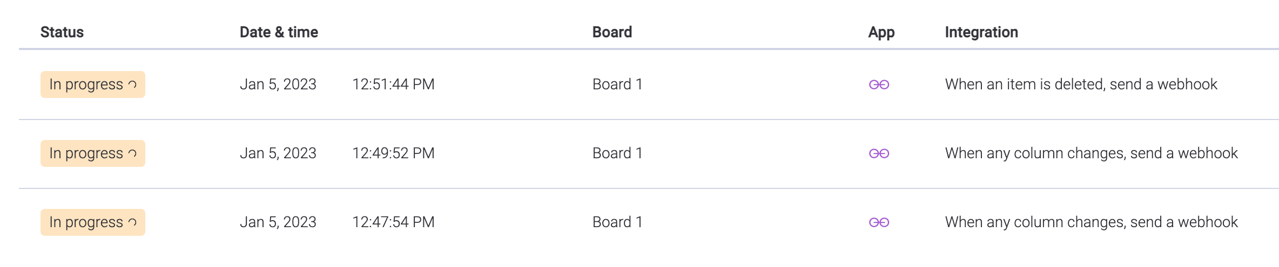Image resolution: width=1279 pixels, height=267 pixels.
Task: Sort by the Date & time column header
Action: coord(279,32)
